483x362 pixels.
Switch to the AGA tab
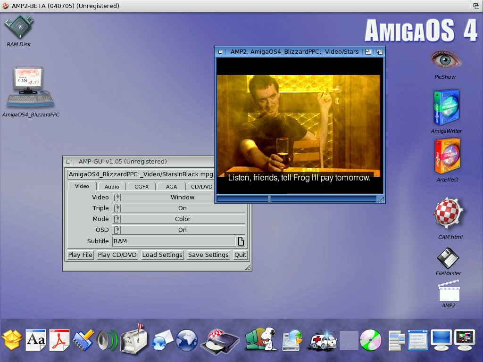pos(171,187)
